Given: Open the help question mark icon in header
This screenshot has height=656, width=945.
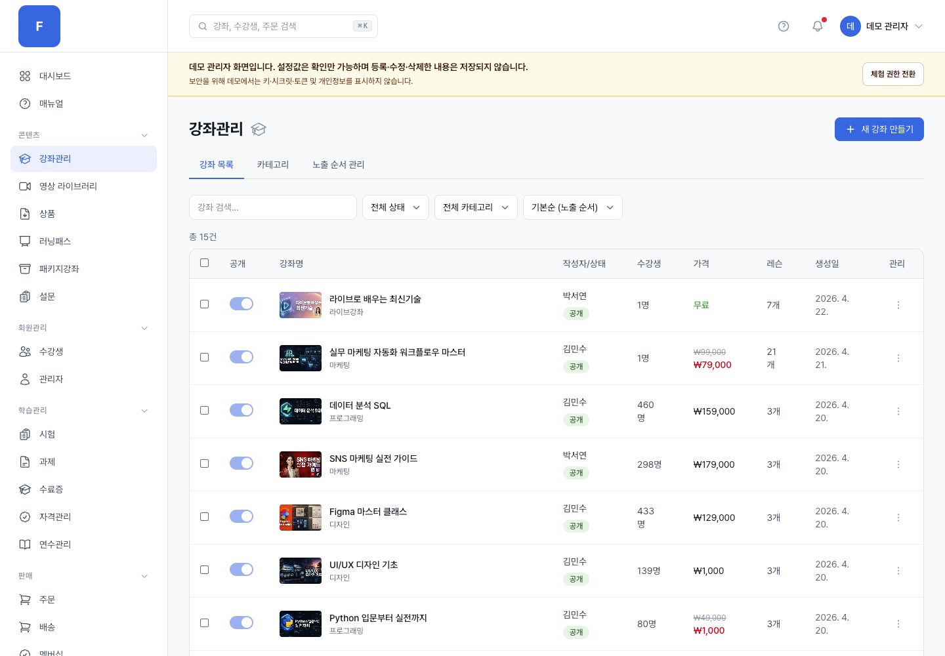Looking at the screenshot, I should click(783, 26).
